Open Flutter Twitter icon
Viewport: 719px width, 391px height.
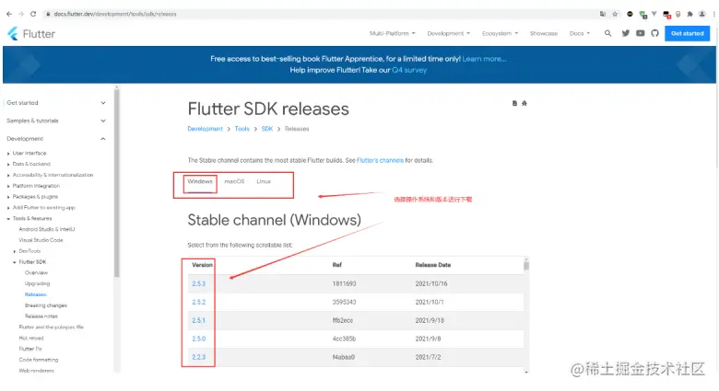pos(626,33)
